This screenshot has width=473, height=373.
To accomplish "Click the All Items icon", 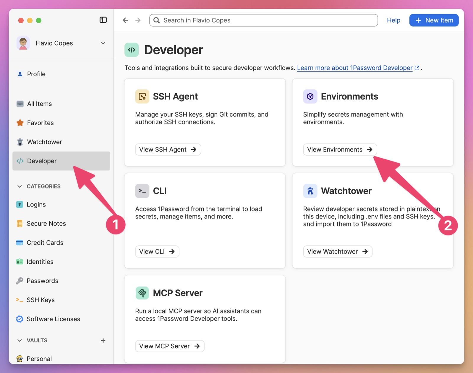I will (20, 104).
